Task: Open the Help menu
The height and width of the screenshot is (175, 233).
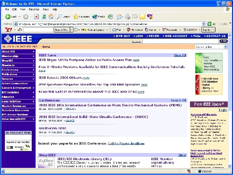Action: tap(55, 9)
